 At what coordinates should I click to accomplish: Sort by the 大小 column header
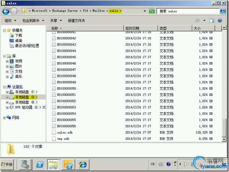(203, 28)
